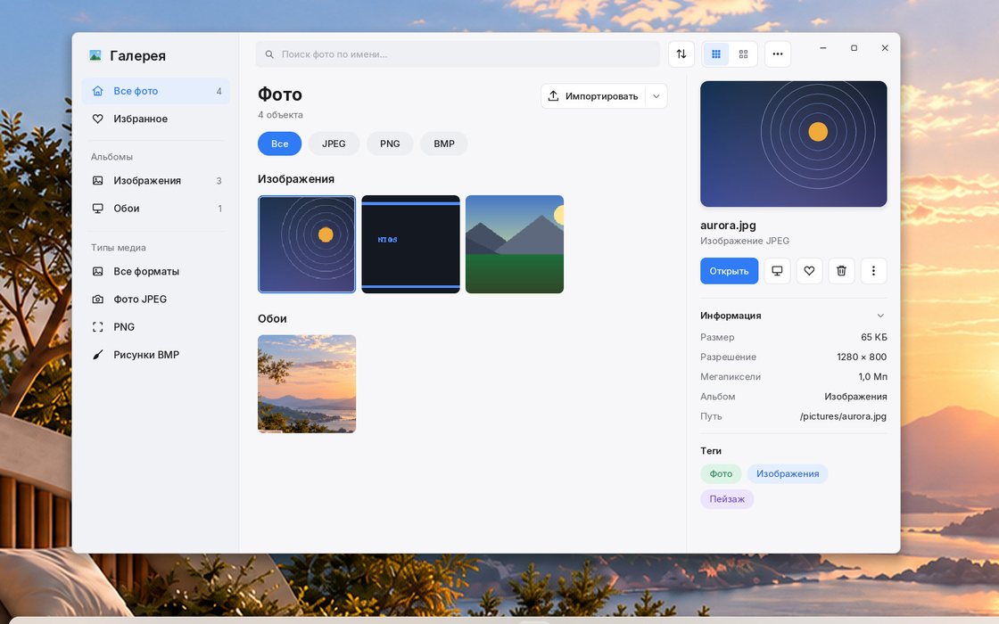Open the three-dot menu in the header
Screen dimensions: 999x624
coord(777,54)
